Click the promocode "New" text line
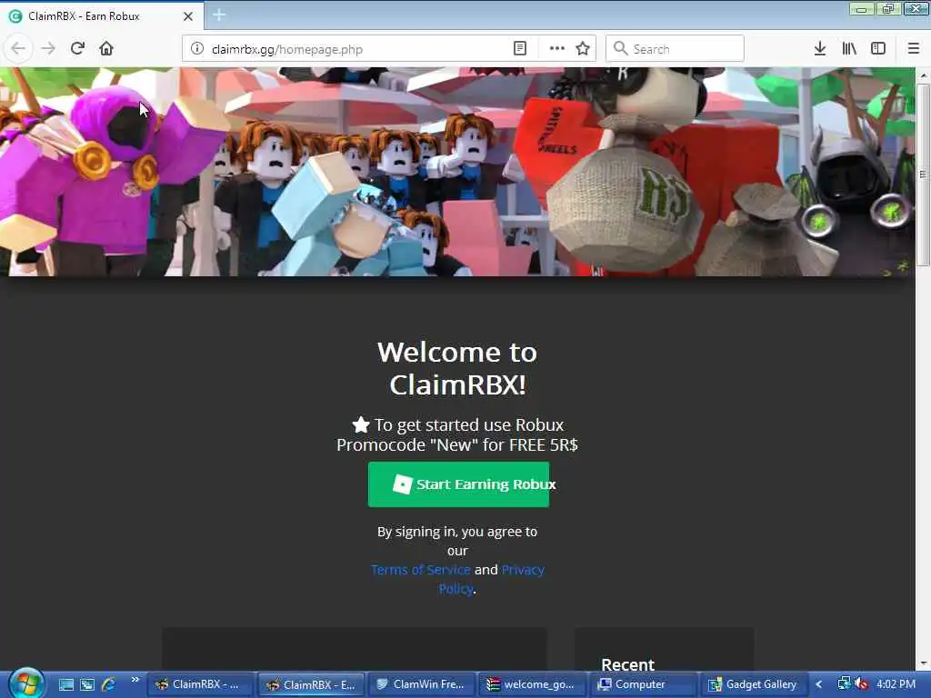The width and height of the screenshot is (931, 698). tap(457, 444)
